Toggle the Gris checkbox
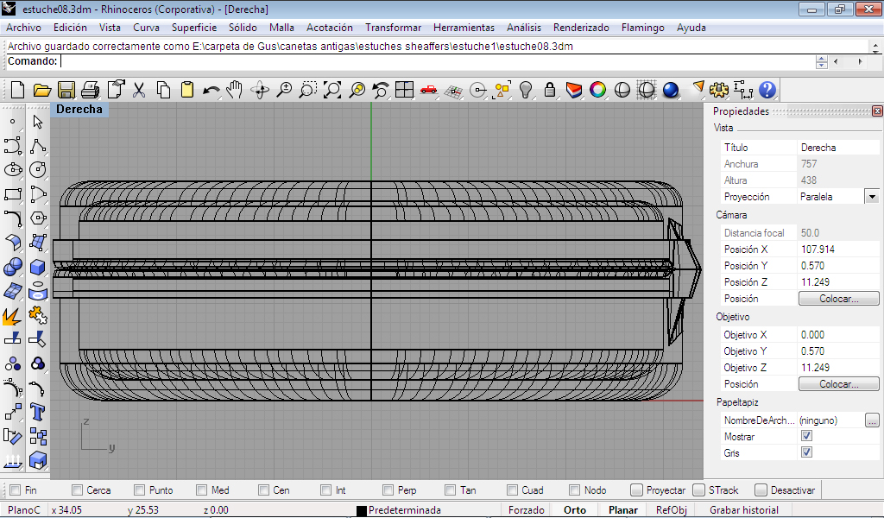This screenshot has height=518, width=884. pos(806,452)
